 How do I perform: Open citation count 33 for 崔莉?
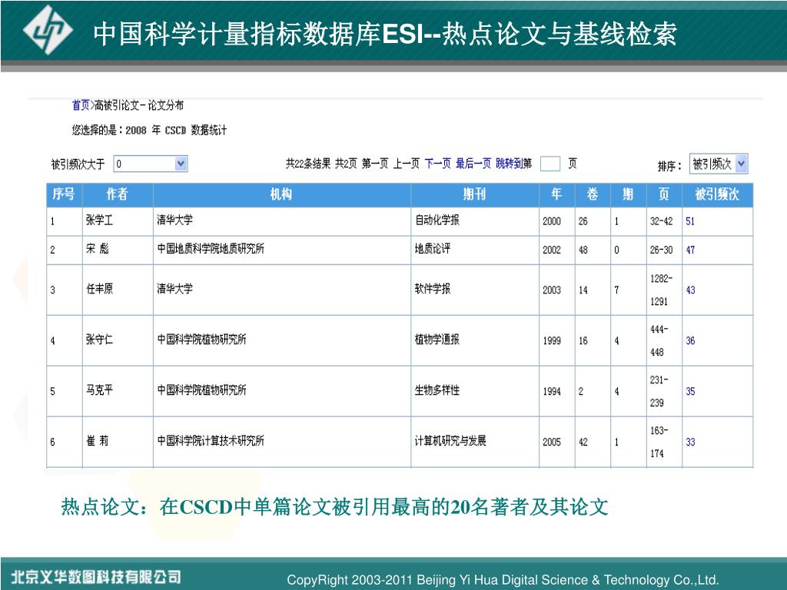(690, 442)
